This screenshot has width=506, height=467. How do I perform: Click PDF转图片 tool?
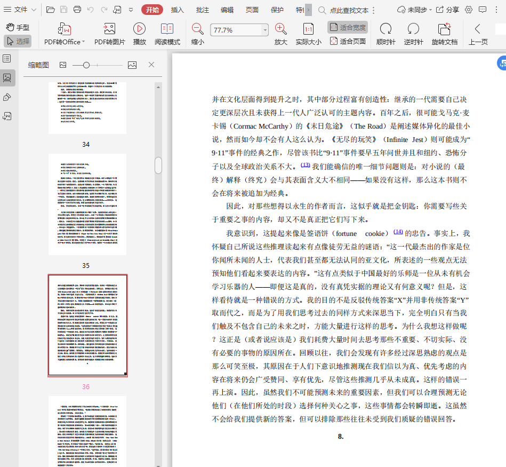[x=109, y=34]
